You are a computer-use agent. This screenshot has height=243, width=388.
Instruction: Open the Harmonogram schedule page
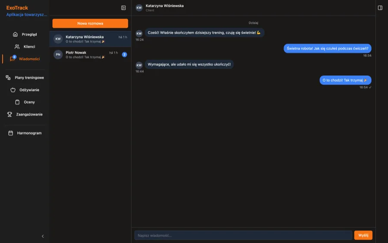pos(25,133)
